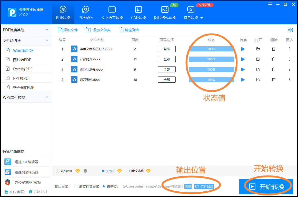Open 官网地址 link
The height and width of the screenshot is (197, 298).
click(x=38, y=192)
